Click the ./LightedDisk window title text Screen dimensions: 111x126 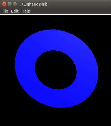click(34, 4)
